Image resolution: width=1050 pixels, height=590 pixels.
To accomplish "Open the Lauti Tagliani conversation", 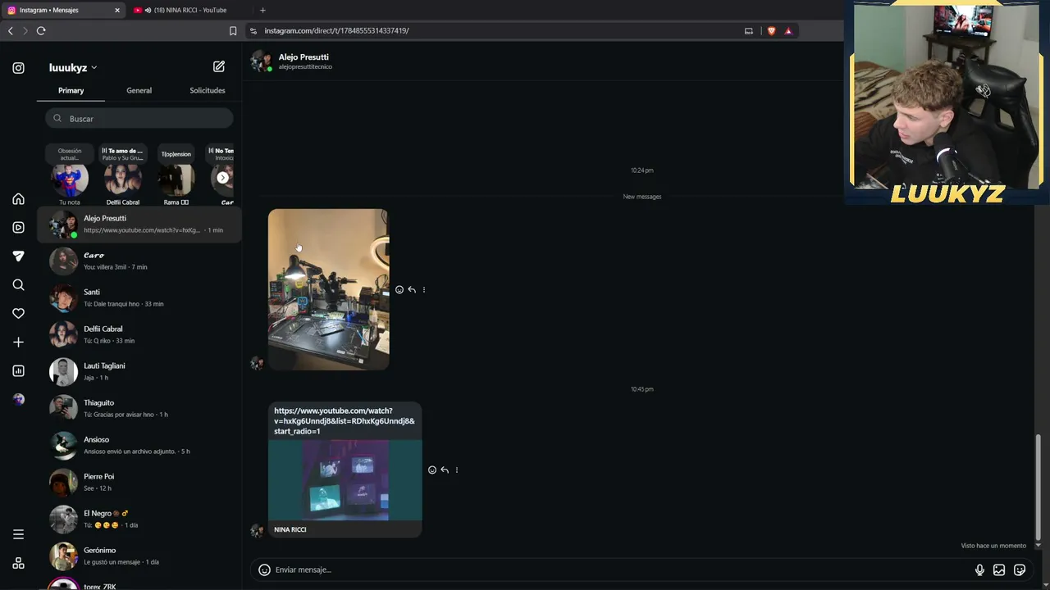I will click(x=139, y=371).
